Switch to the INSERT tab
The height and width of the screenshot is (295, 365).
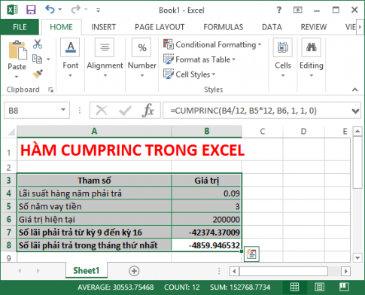point(103,27)
